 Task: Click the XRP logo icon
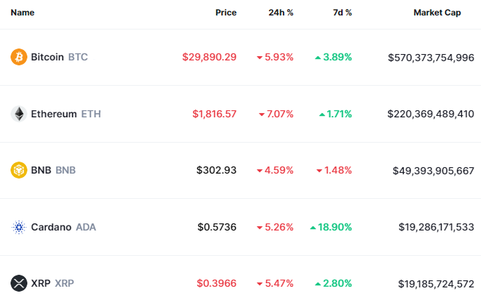(19, 283)
